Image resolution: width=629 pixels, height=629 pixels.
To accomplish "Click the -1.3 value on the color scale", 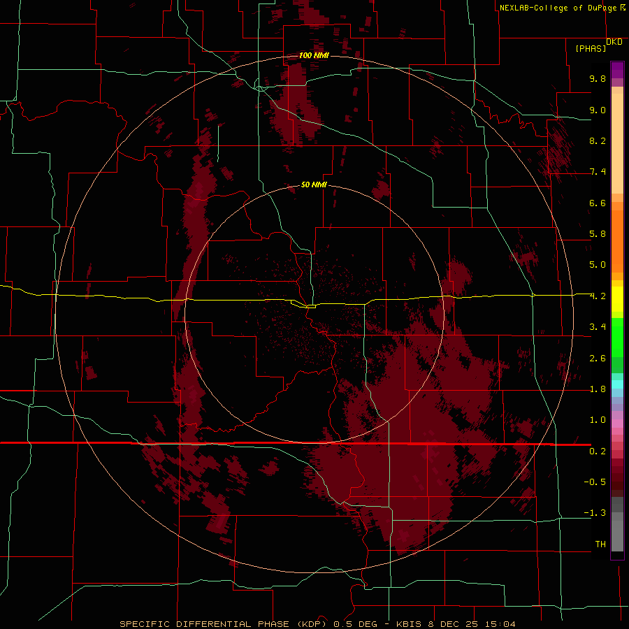I will click(595, 513).
